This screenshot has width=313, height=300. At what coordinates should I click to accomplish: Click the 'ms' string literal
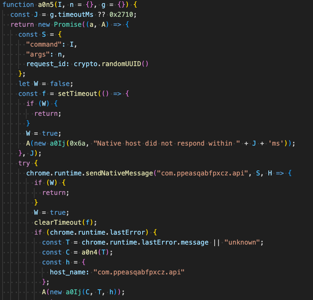[x=276, y=143]
